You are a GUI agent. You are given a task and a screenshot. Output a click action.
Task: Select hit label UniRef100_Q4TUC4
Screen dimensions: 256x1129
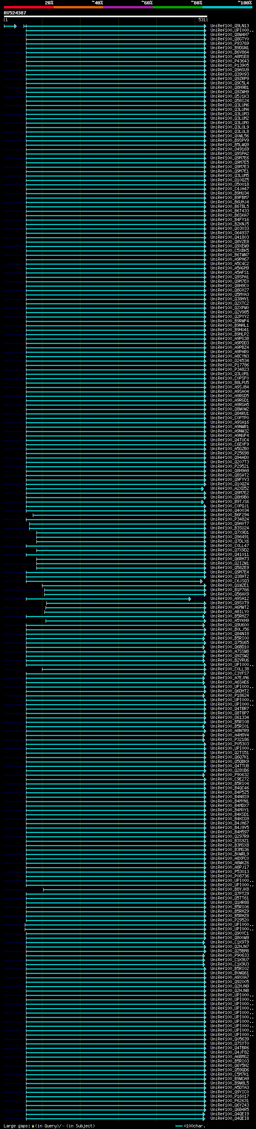pyautogui.click(x=230, y=440)
